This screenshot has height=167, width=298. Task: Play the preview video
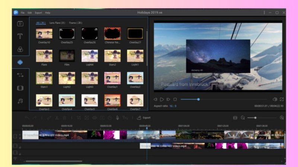click(162, 99)
